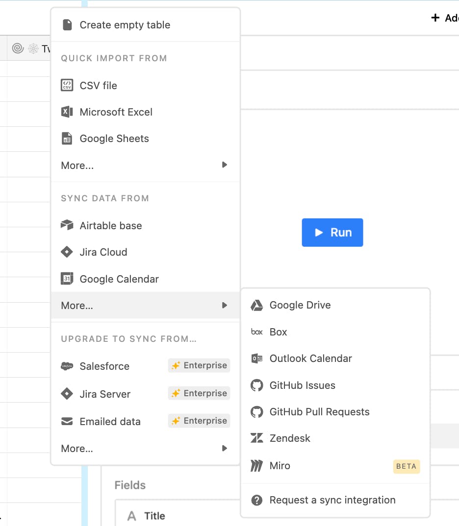Choose GitHub Pull Requests from the submenu

(x=335, y=411)
